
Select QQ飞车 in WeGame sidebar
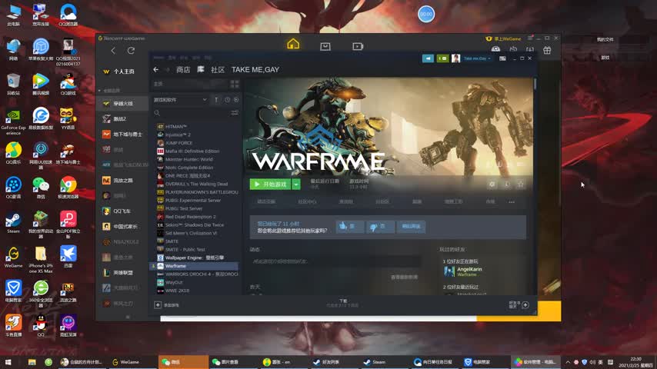(x=122, y=211)
